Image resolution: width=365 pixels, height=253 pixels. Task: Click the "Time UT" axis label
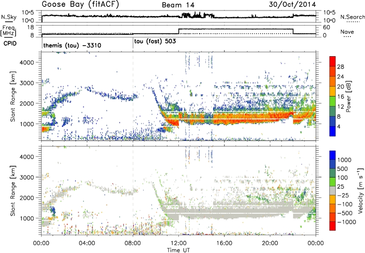(x=178, y=250)
